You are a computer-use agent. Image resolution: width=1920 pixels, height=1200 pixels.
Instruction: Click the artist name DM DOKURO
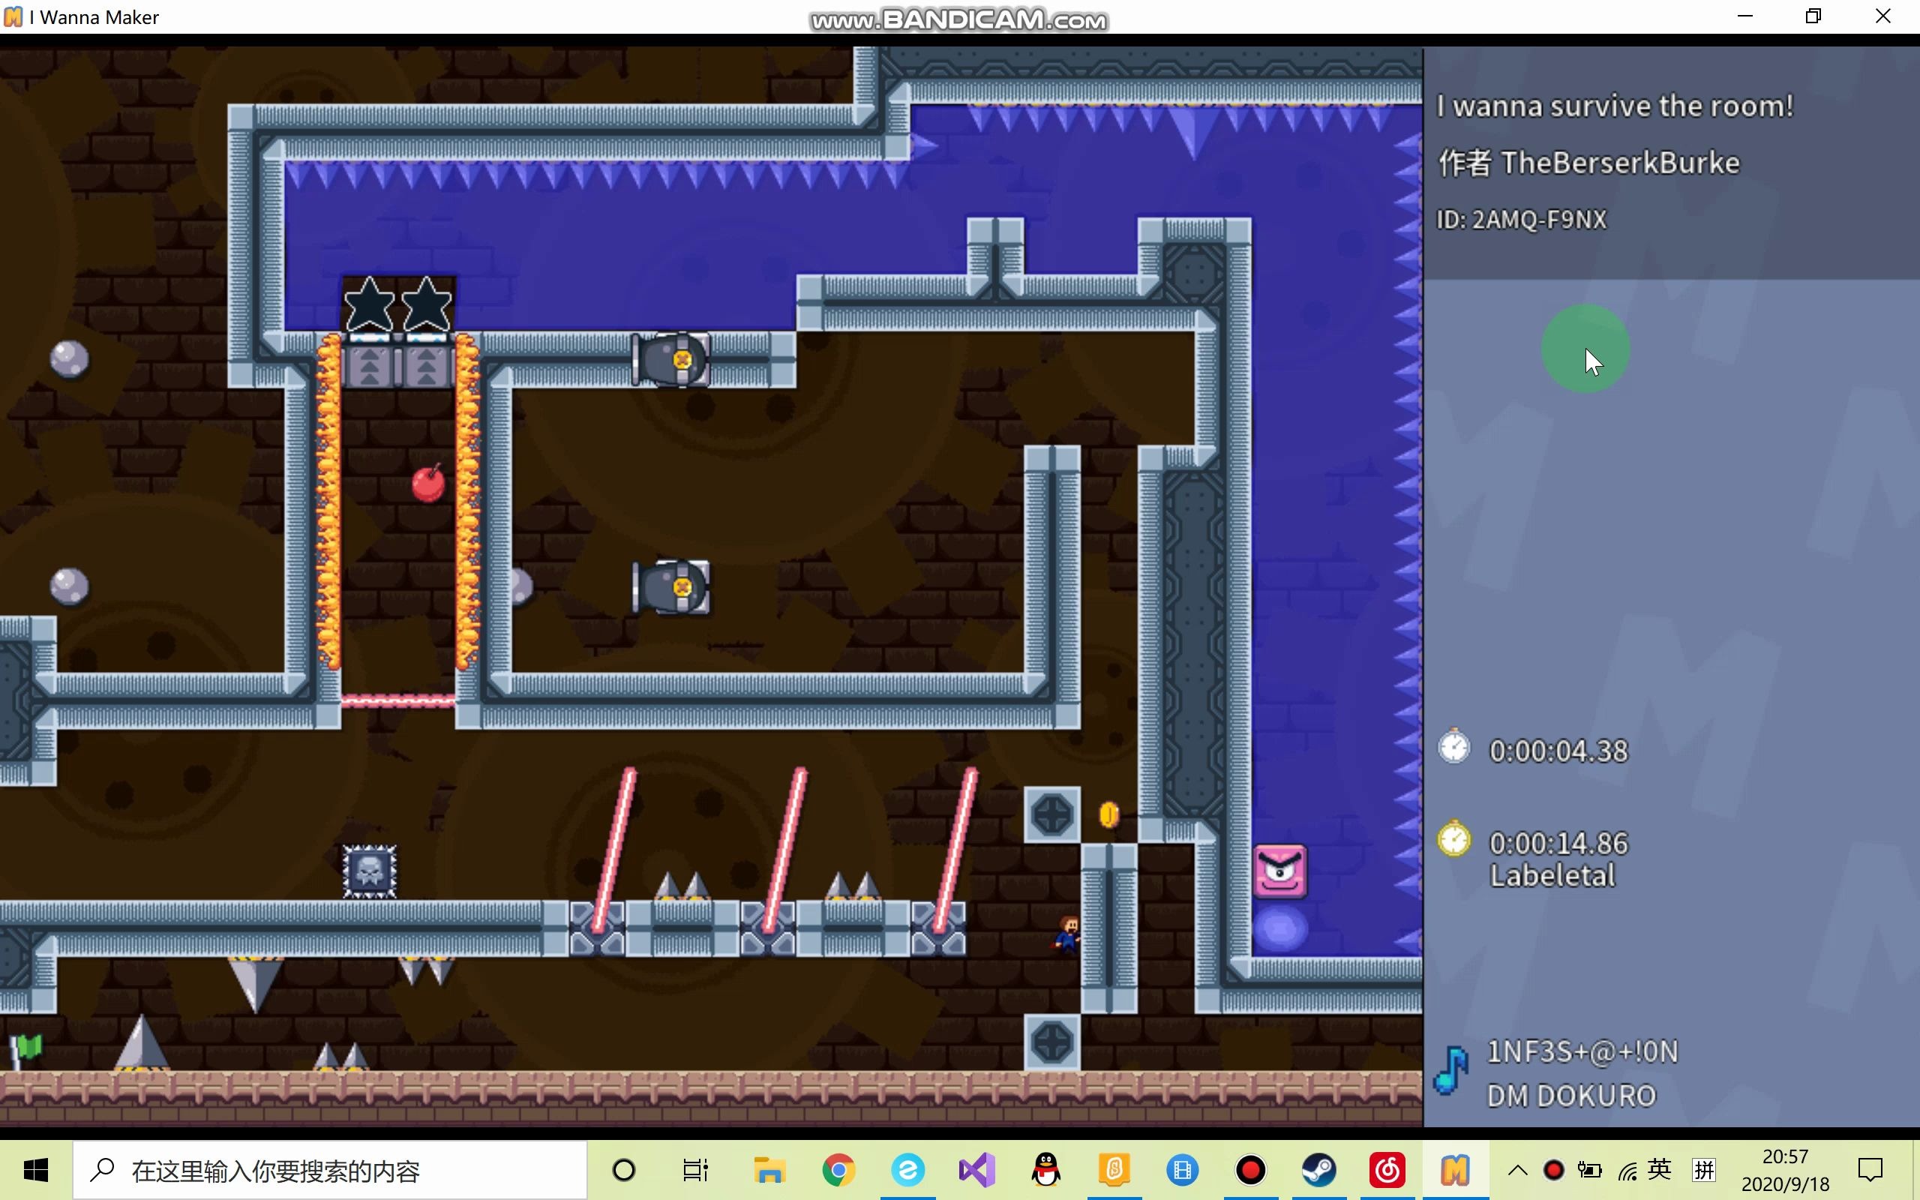pos(1571,1096)
